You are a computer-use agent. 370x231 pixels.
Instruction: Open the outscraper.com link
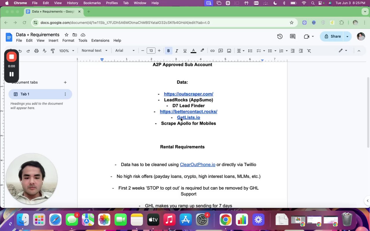[x=188, y=94]
